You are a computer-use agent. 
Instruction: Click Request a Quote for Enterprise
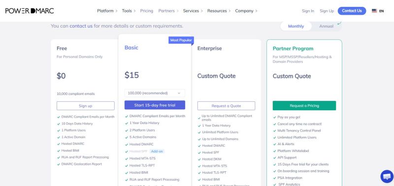[226, 106]
